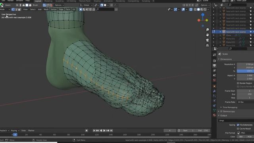Open the Face menu
The image size is (254, 143).
pyautogui.click(x=68, y=10)
